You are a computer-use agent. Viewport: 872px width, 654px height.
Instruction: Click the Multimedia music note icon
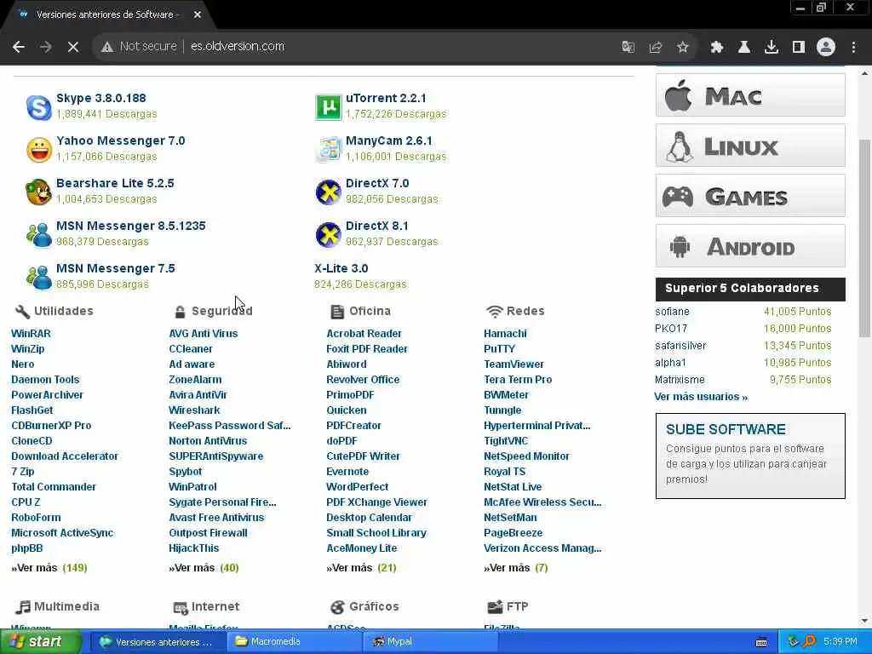click(22, 606)
